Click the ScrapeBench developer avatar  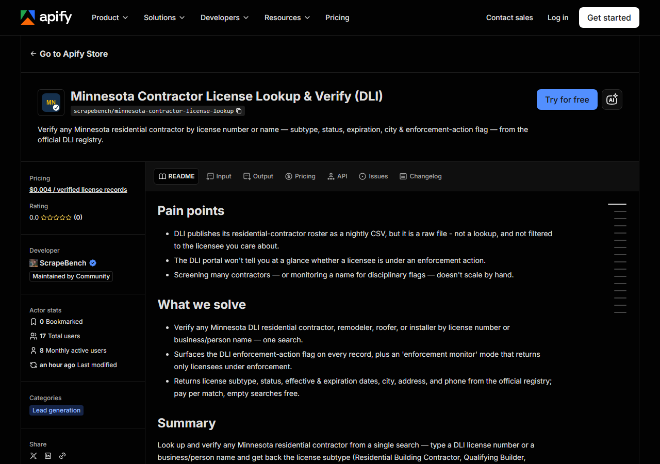click(34, 263)
